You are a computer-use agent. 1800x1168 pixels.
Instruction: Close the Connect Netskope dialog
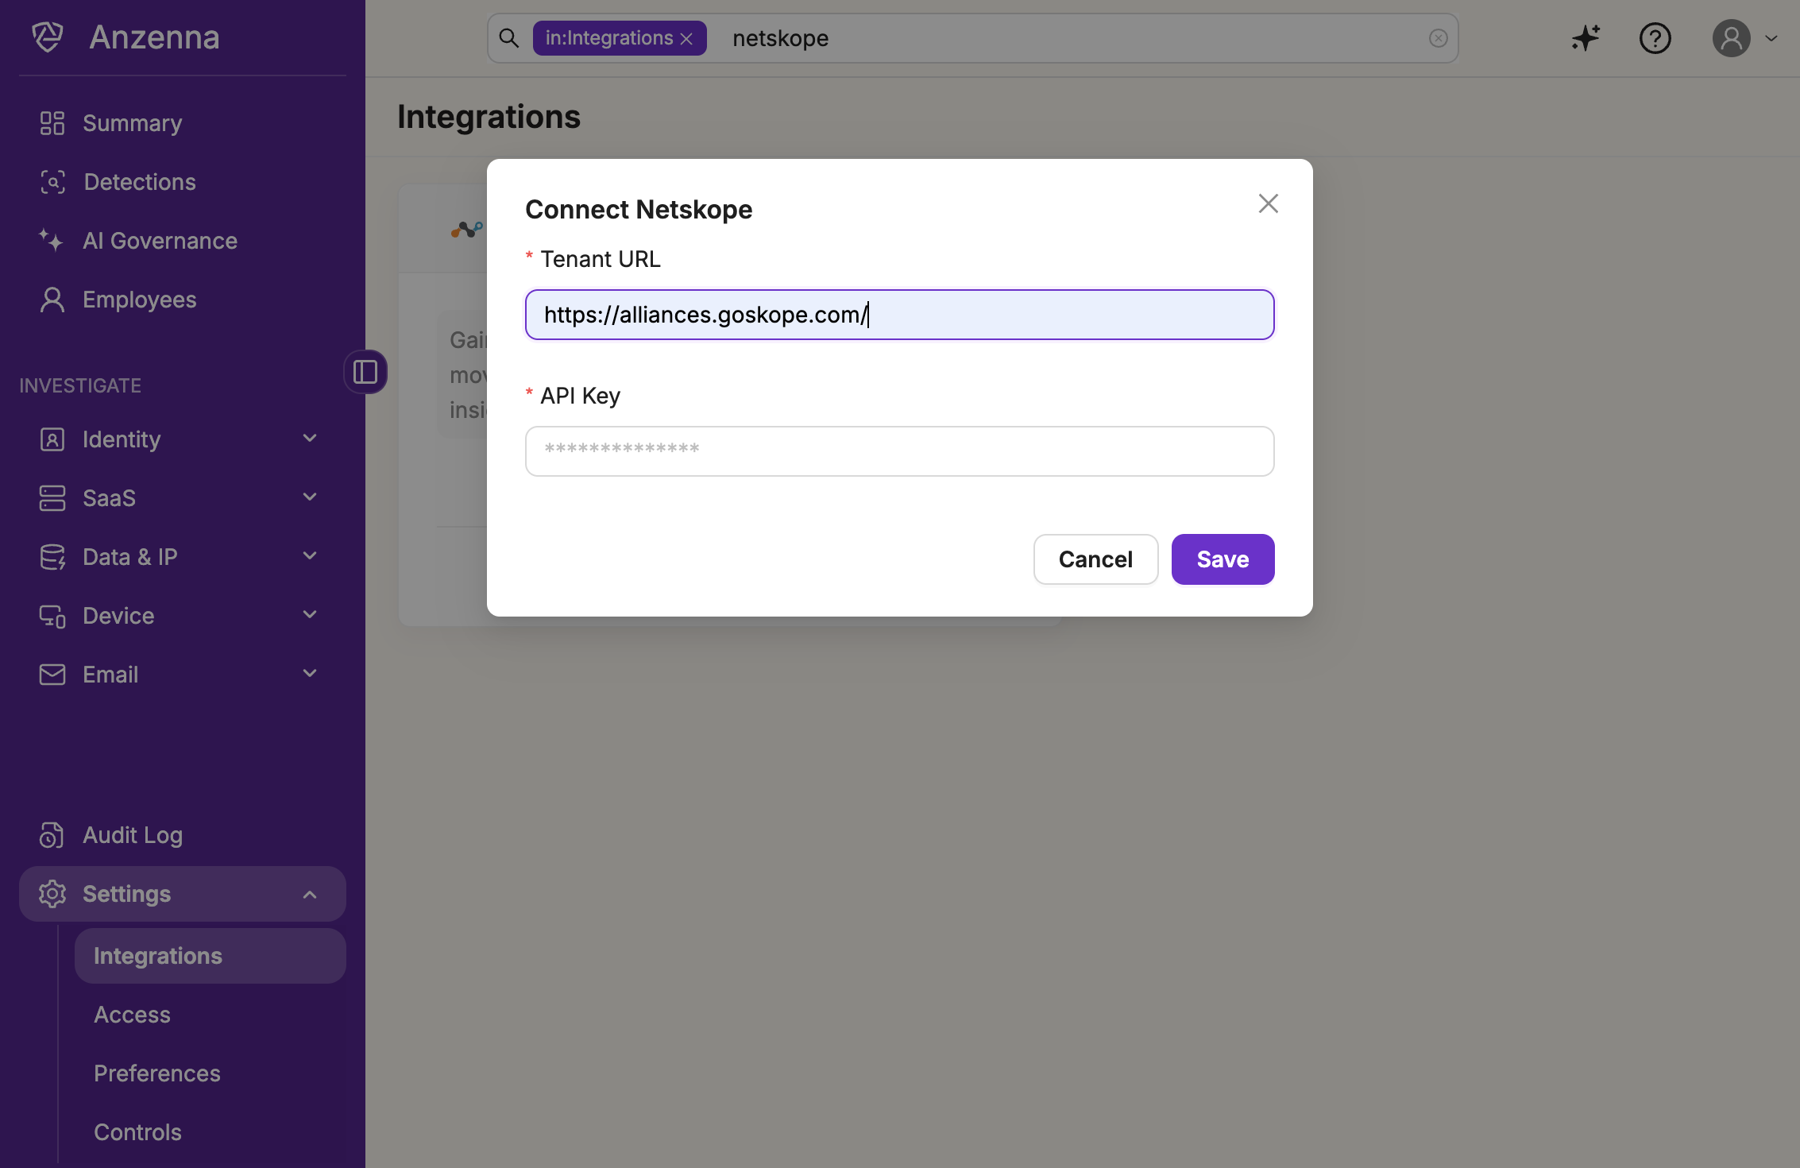(x=1268, y=203)
